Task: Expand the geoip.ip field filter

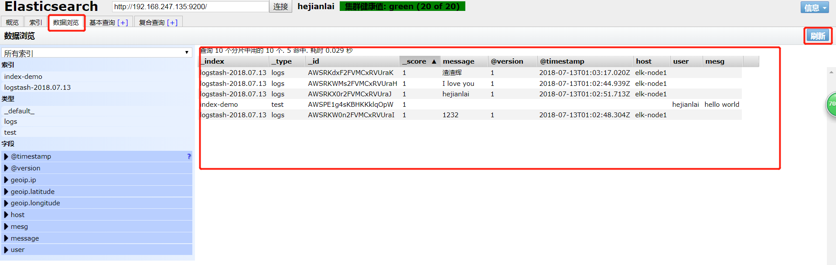Action: coord(6,180)
